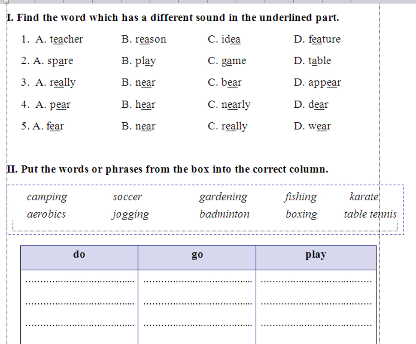Click the word 'aerobics' in the word box
Viewport: 416px width, 344px height.
[46, 214]
